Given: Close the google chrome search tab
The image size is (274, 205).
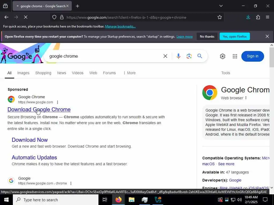Looking at the screenshot, I should [x=67, y=6].
